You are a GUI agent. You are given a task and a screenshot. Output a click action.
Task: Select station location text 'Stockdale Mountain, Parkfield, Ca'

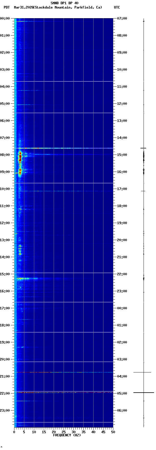pos(68,7)
